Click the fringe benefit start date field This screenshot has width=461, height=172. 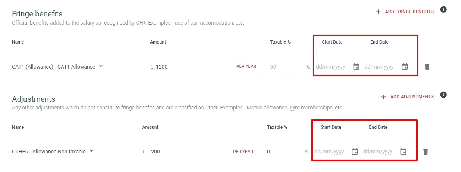[333, 67]
